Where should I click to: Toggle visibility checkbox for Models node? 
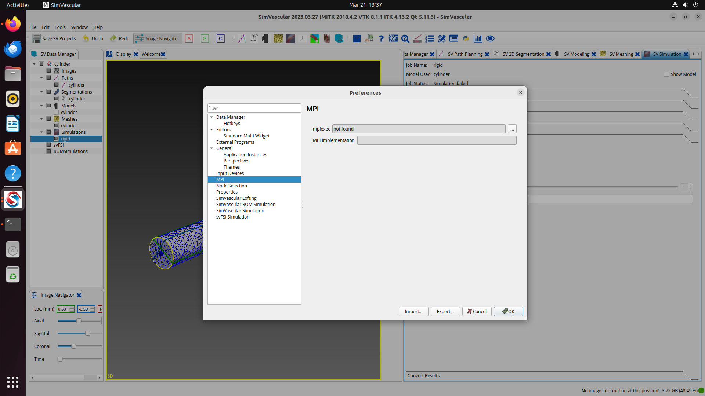tap(49, 106)
